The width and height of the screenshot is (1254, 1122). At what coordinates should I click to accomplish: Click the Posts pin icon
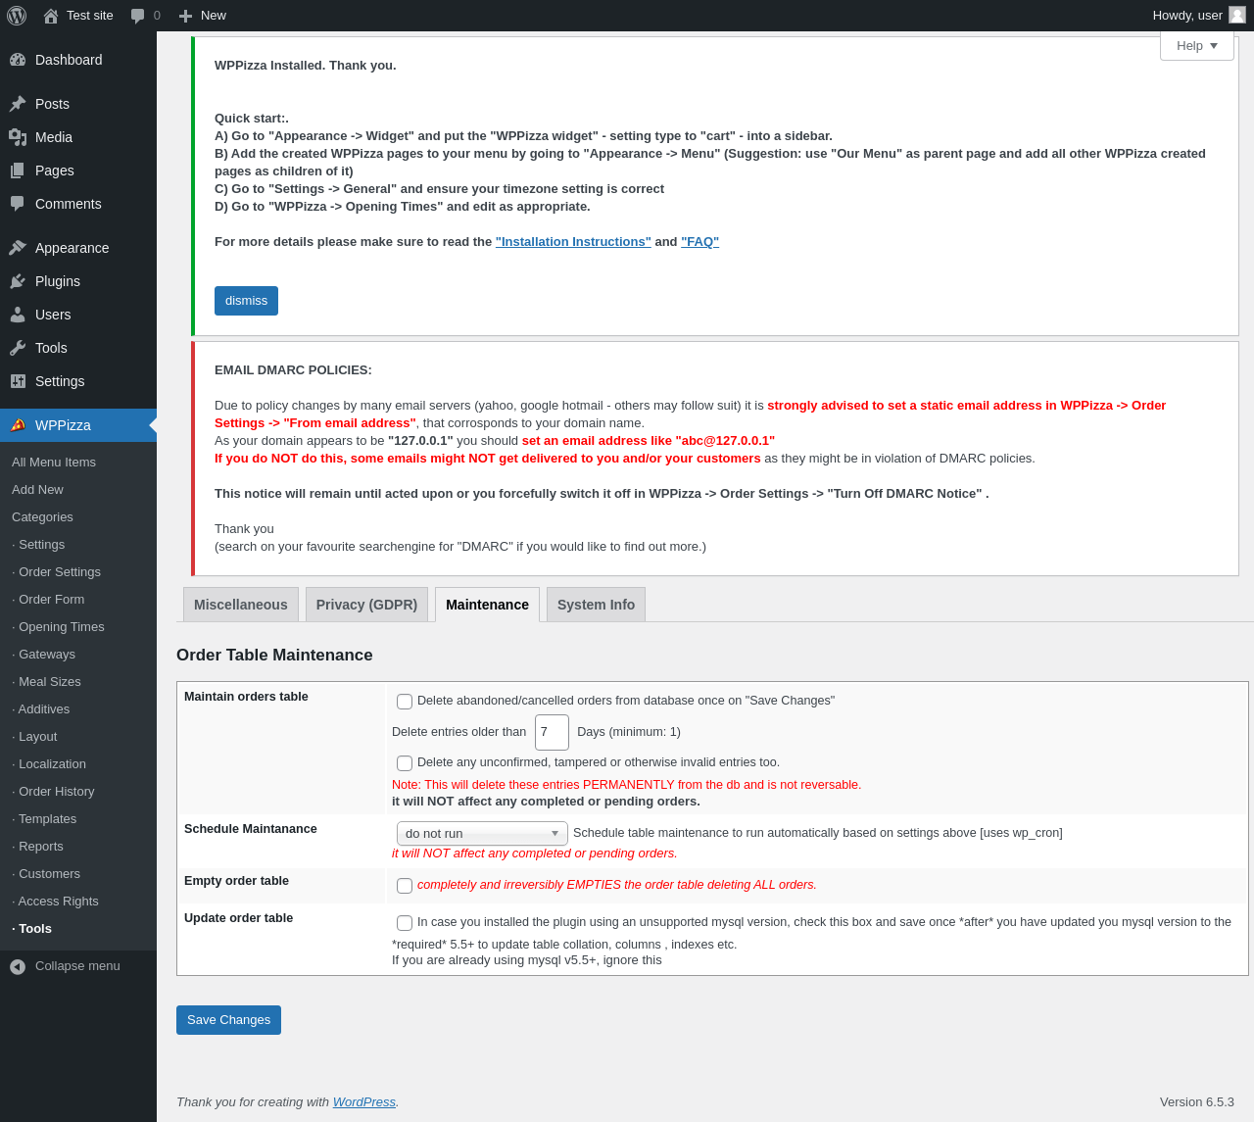[x=18, y=104]
